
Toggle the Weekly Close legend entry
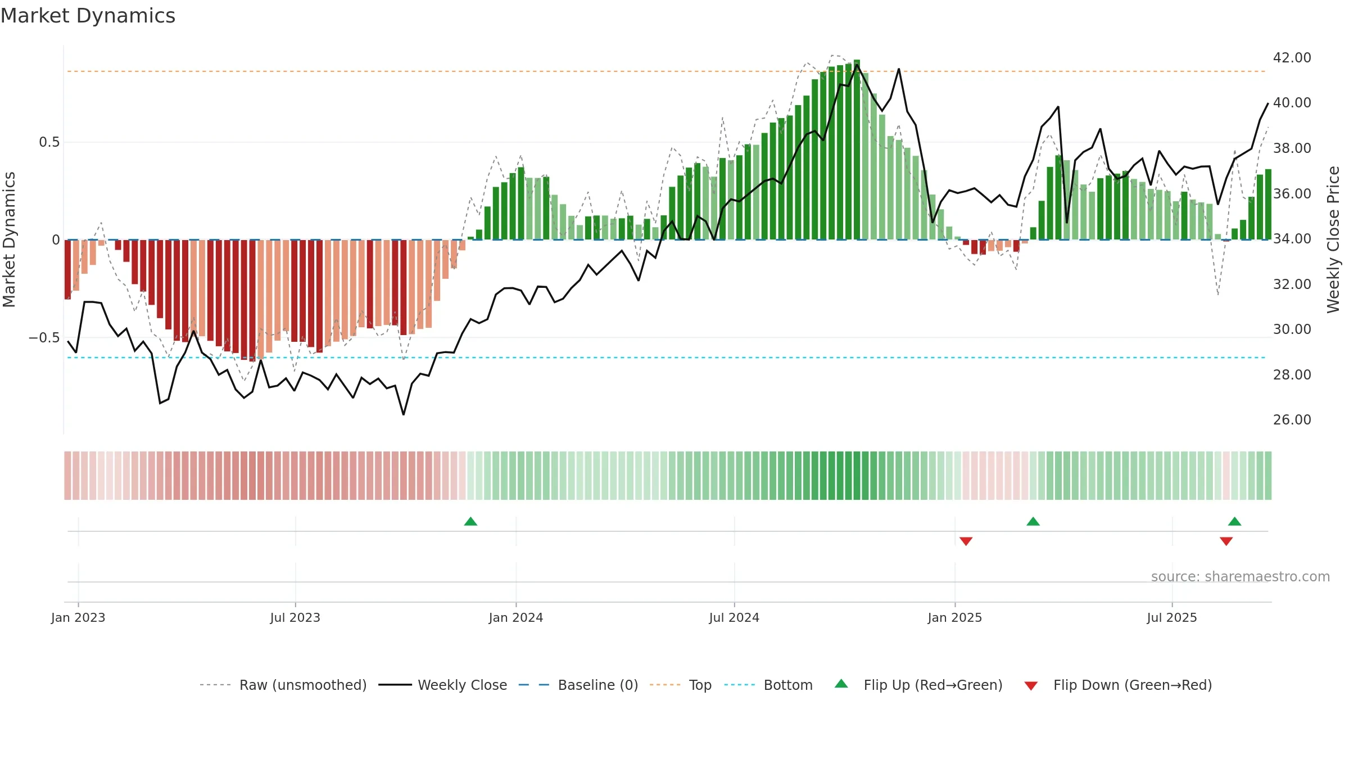[442, 685]
